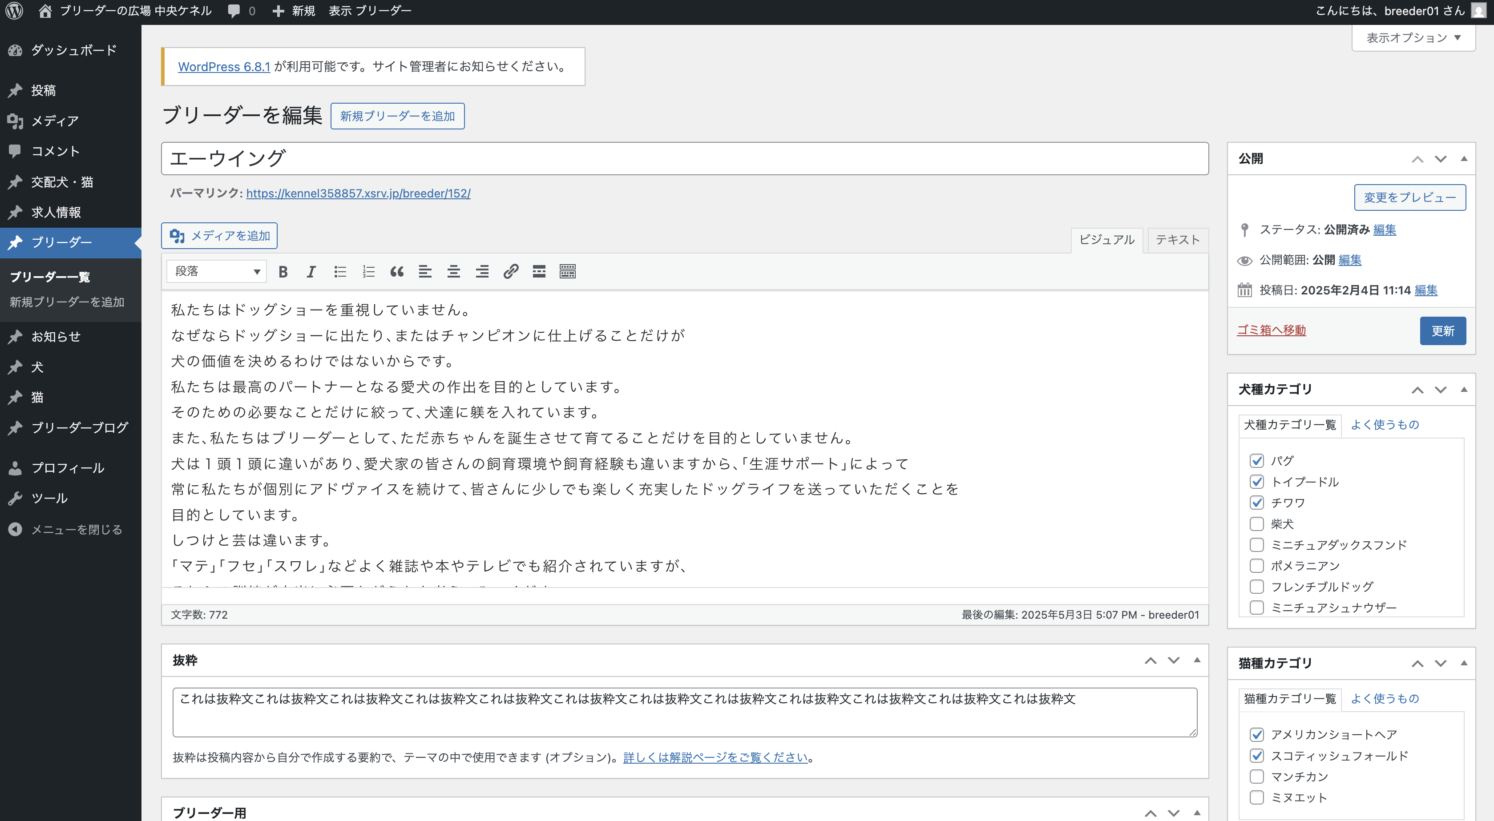Click the plus 新規 item in admin bar

click(x=294, y=11)
